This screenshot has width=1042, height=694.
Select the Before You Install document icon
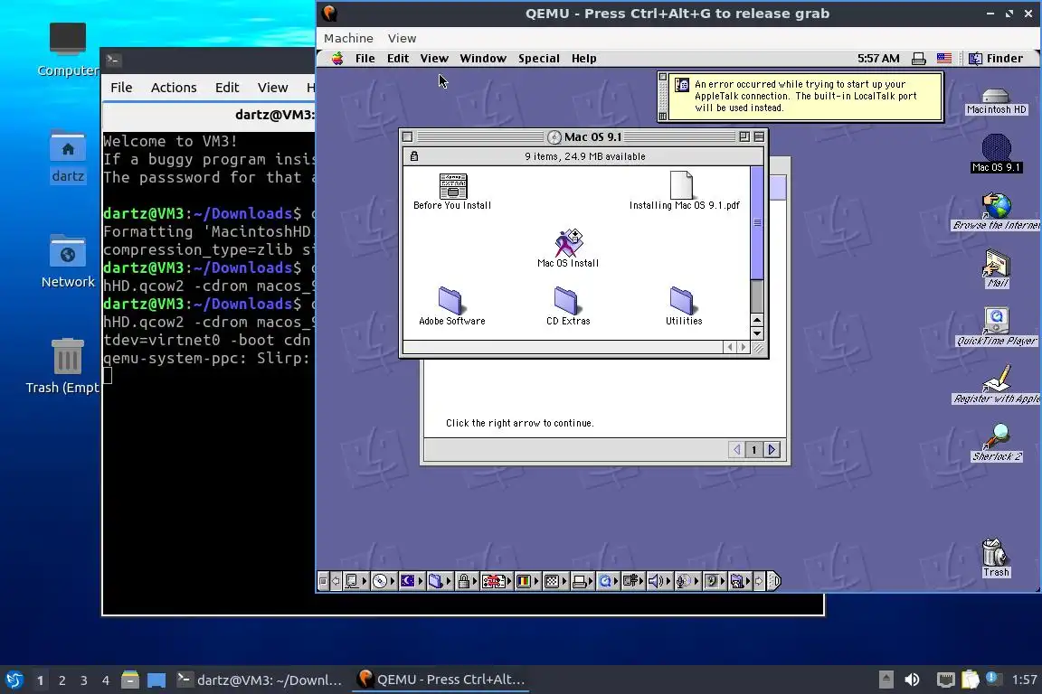pos(452,192)
